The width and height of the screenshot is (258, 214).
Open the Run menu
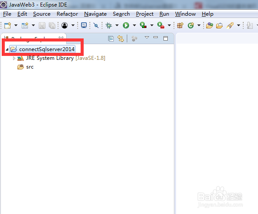click(164, 14)
